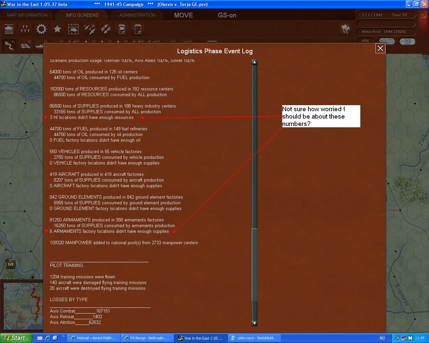
Task: Click the crossed arrows icon in toolbar
Action: [106, 29]
